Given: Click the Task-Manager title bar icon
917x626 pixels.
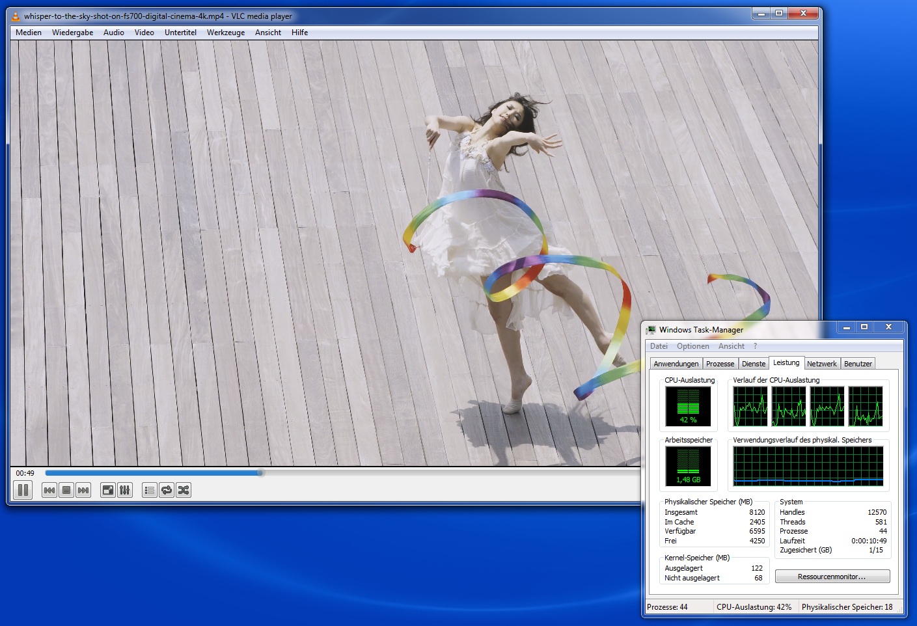Looking at the screenshot, I should (651, 330).
